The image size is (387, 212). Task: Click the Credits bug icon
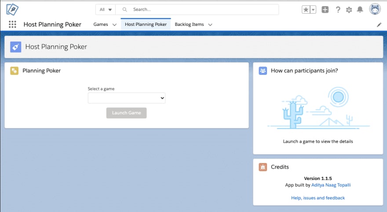click(x=263, y=167)
